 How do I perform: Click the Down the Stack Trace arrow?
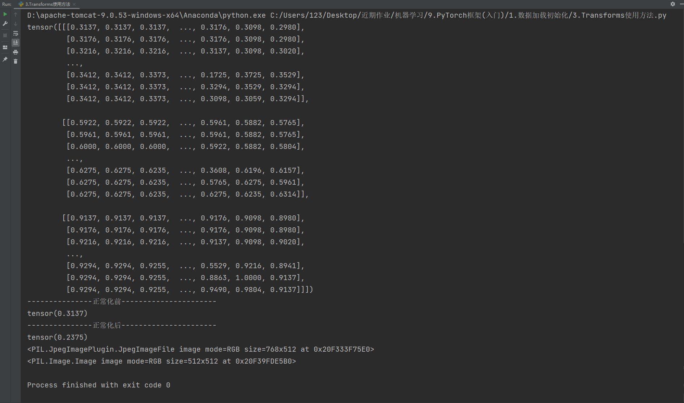click(16, 24)
